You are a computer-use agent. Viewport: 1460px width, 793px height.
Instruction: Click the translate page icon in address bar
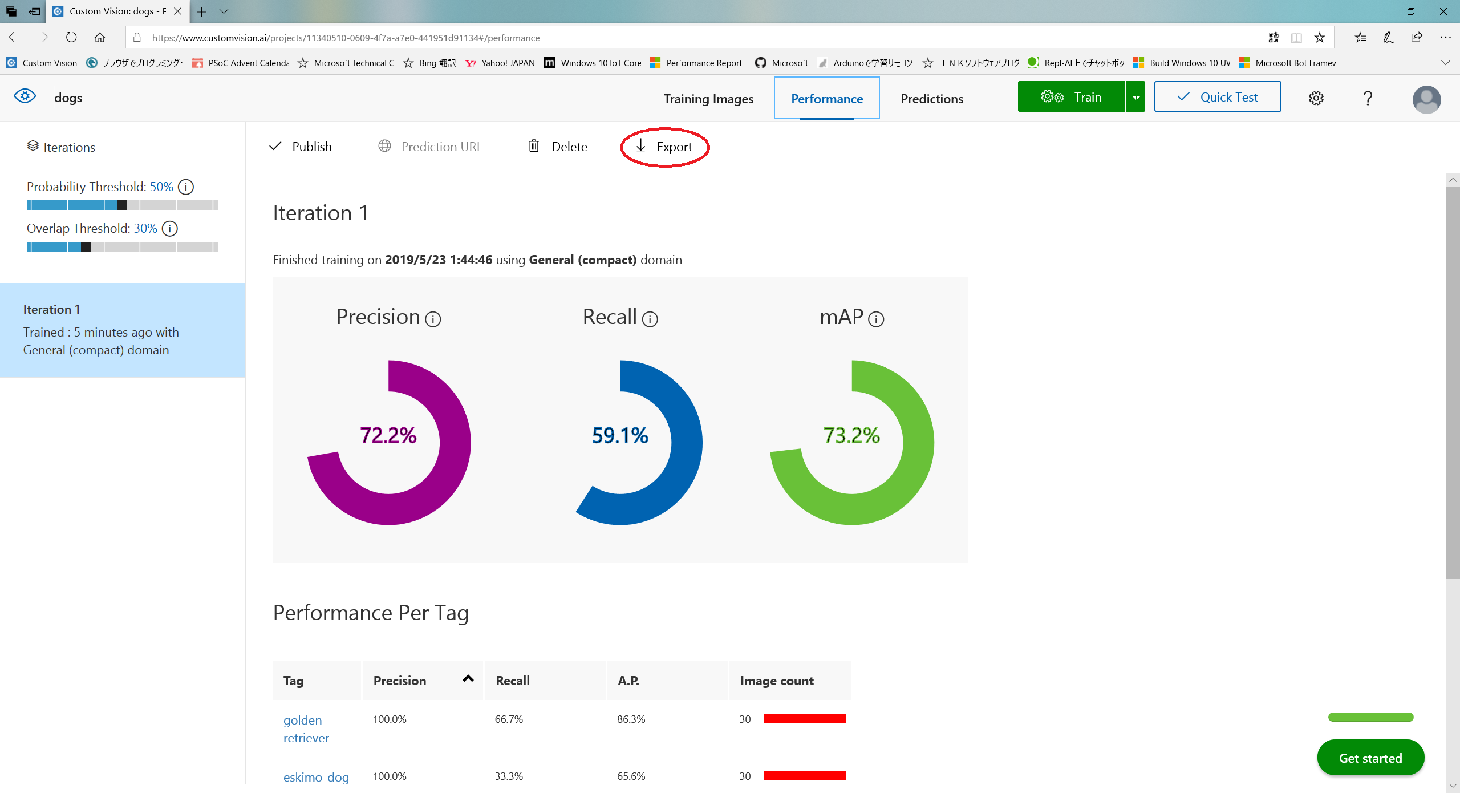[1274, 38]
